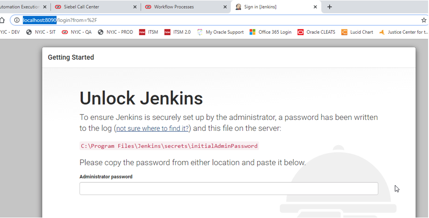
Task: Close the Siebel Call Center tab
Action: [x=135, y=7]
